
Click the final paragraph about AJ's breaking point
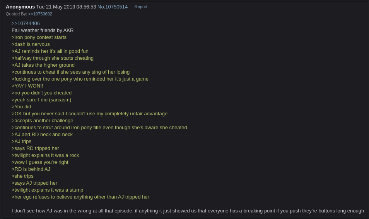[188, 211]
